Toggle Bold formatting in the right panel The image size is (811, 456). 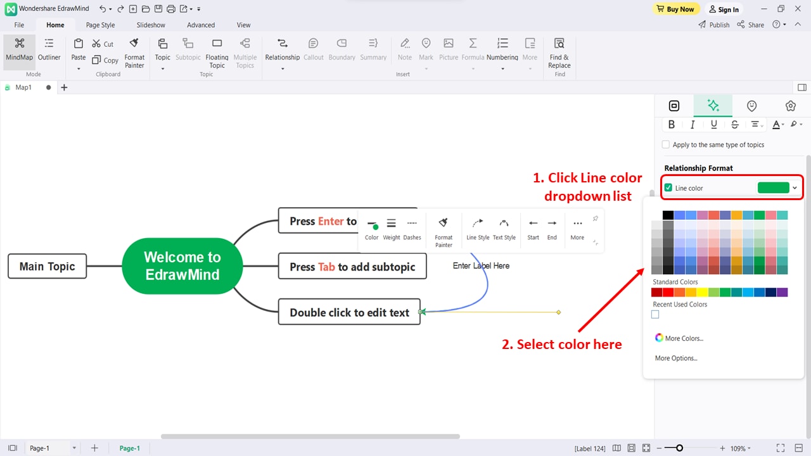coord(672,125)
